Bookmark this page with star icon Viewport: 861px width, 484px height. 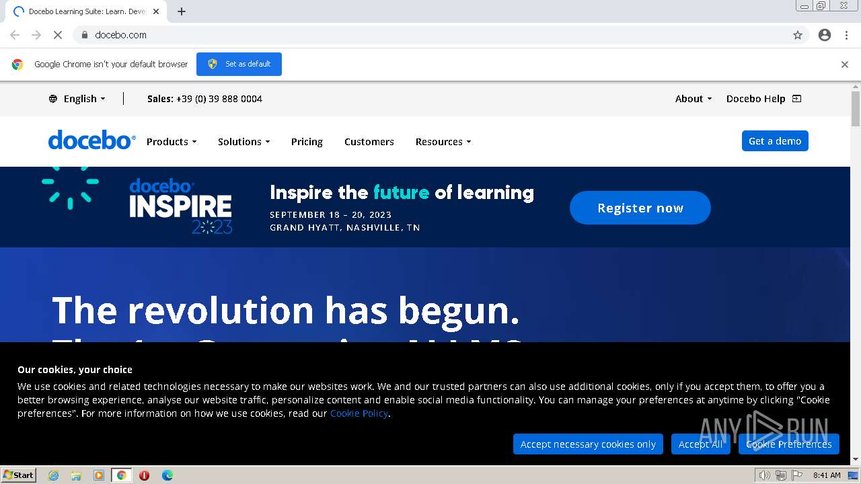click(798, 35)
